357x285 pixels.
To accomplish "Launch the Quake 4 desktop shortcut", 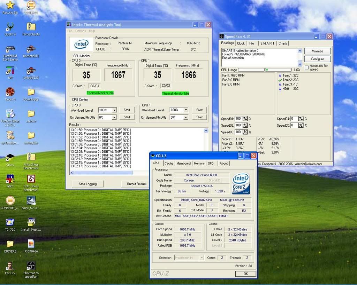I will (x=10, y=29).
